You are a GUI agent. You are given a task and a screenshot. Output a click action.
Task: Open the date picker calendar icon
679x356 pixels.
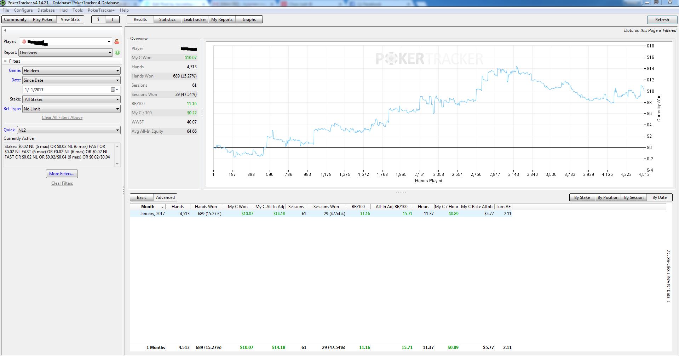pos(113,90)
